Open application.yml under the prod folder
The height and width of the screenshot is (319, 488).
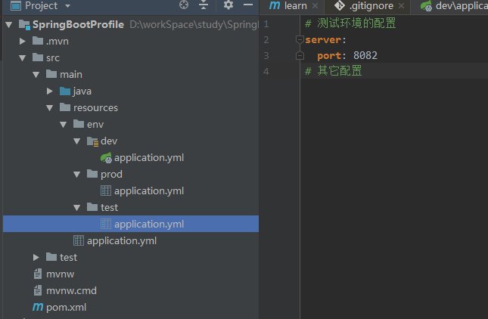[x=149, y=191]
